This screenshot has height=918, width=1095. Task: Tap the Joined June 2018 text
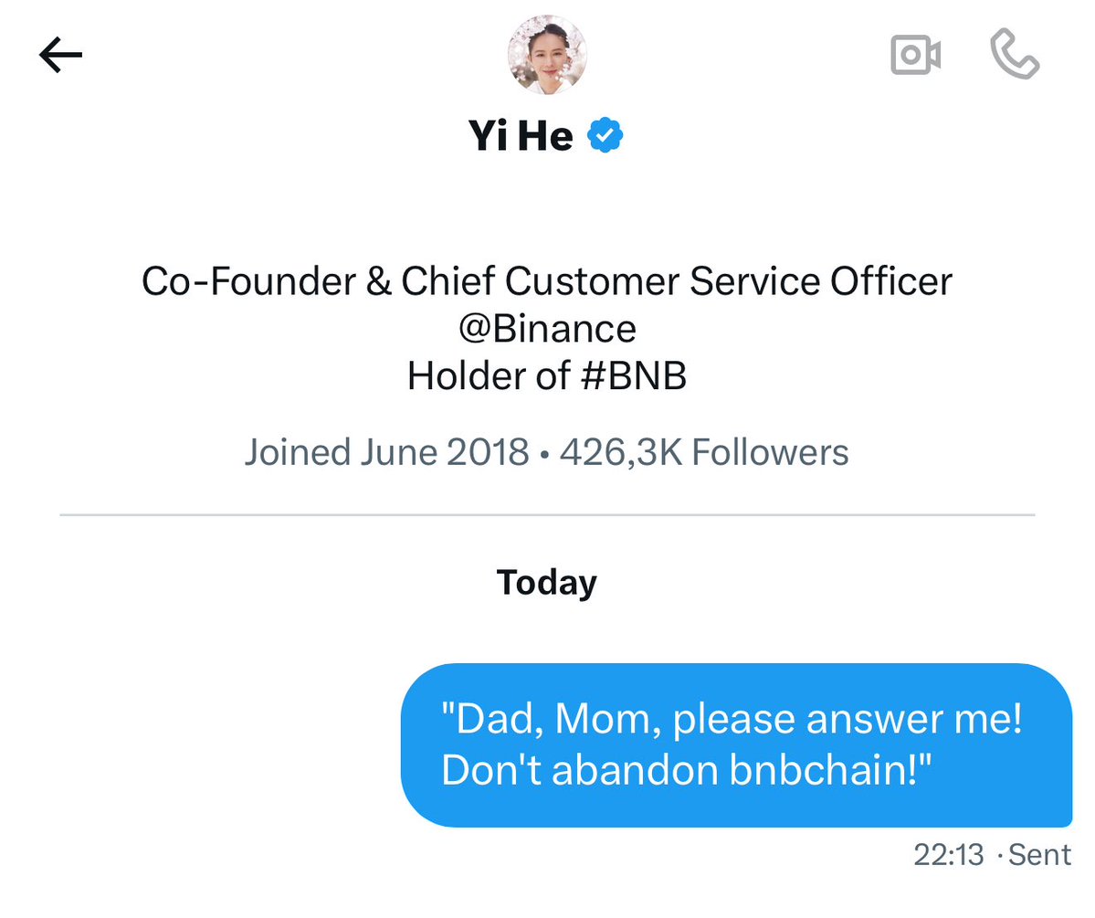pos(386,452)
